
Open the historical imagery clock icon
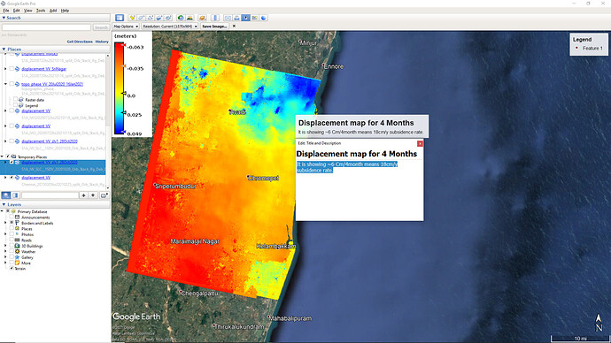point(181,18)
